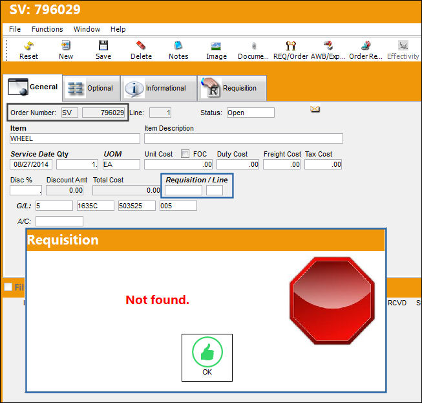Switch to the Informational tab
Image resolution: width=422 pixels, height=403 pixels.
(158, 89)
